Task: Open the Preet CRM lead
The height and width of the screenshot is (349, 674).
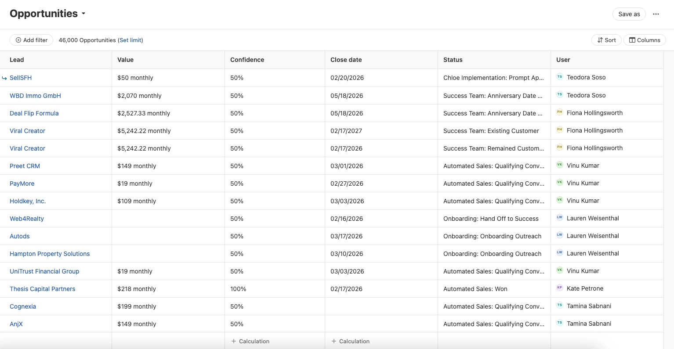Action: point(25,166)
